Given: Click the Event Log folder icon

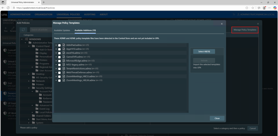Looking at the screenshot, I should pyautogui.click(x=37, y=109).
